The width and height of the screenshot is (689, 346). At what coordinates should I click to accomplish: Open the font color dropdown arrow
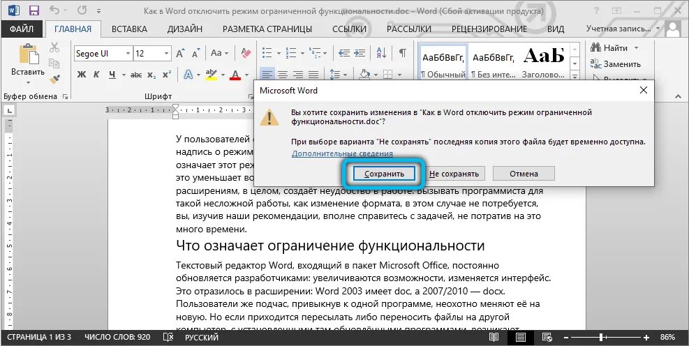coord(246,75)
